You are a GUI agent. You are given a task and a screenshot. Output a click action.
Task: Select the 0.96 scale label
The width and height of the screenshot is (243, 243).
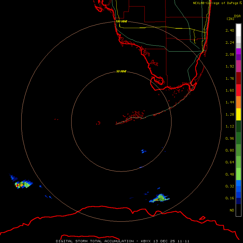coord(230,139)
